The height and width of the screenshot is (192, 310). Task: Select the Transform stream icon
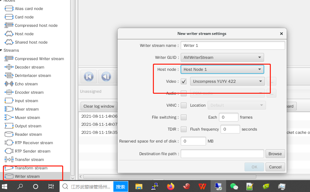click(9, 168)
